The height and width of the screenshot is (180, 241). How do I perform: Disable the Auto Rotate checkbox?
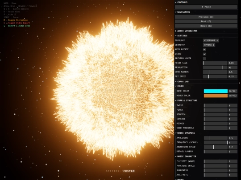click(204, 49)
